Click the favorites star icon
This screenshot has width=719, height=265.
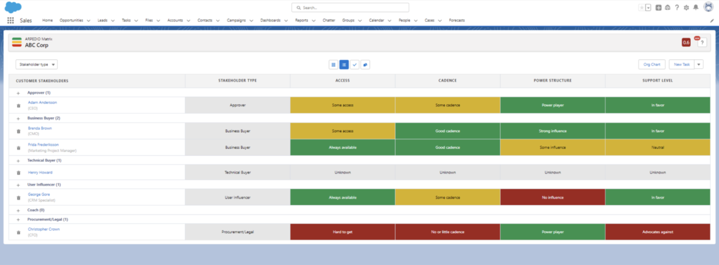[x=641, y=7]
